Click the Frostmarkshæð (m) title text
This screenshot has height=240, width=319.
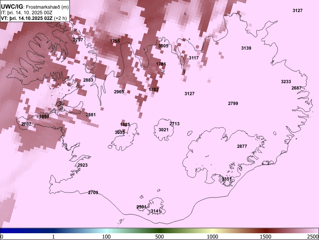pyautogui.click(x=48, y=7)
